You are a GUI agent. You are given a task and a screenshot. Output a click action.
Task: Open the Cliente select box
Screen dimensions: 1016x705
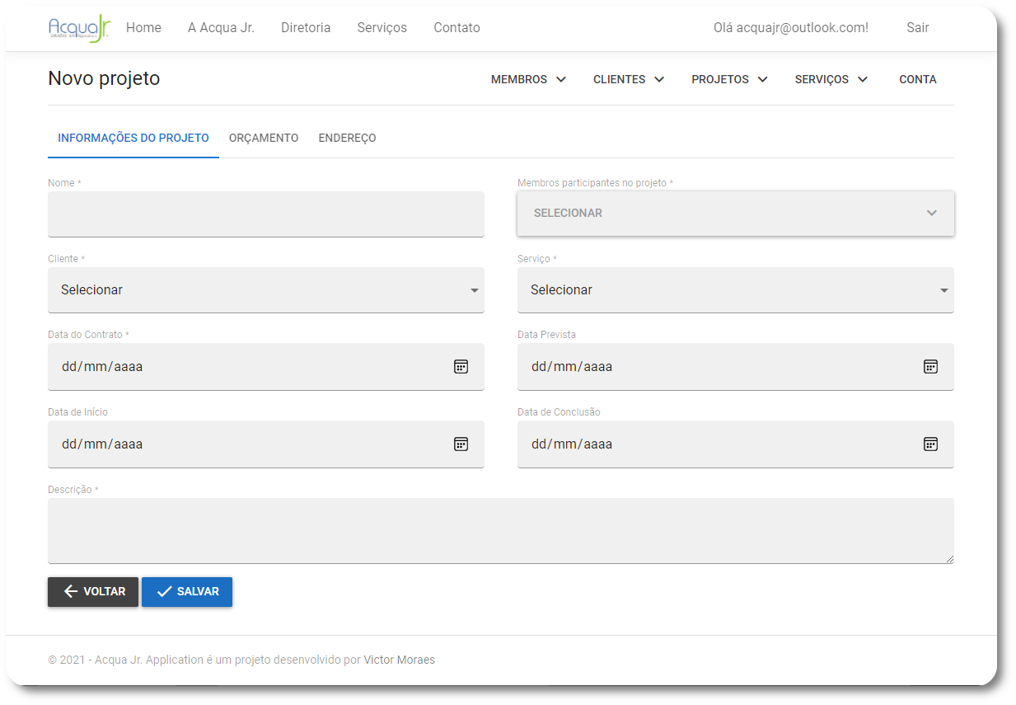pyautogui.click(x=265, y=290)
